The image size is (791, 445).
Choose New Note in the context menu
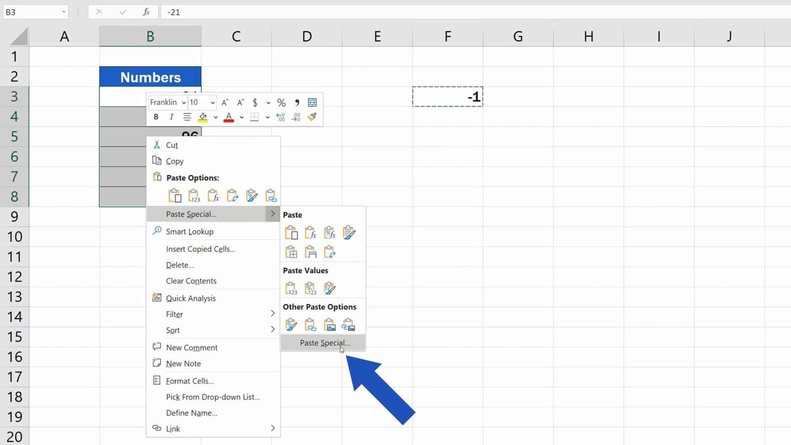tap(213, 364)
